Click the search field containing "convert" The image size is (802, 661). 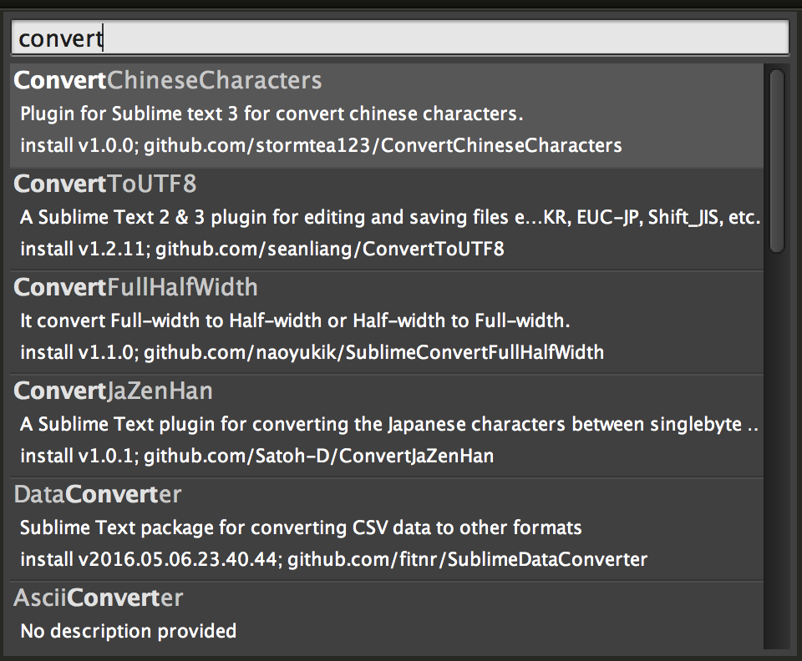click(399, 38)
